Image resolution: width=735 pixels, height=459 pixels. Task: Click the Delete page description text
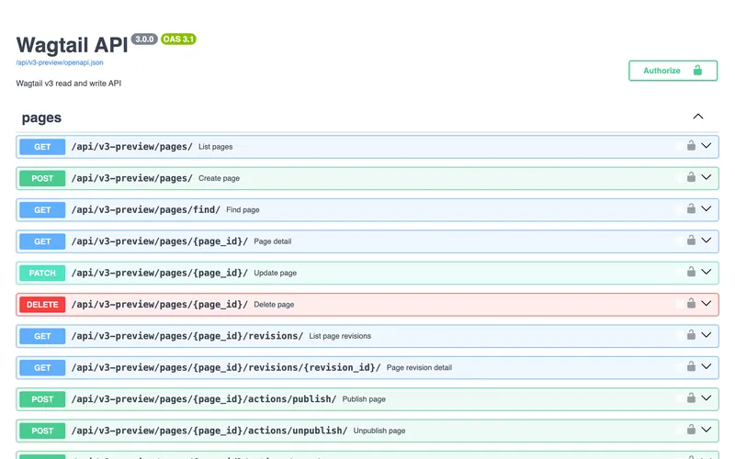click(274, 305)
